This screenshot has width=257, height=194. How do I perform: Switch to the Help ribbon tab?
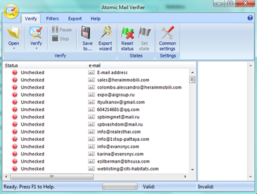(x=95, y=18)
